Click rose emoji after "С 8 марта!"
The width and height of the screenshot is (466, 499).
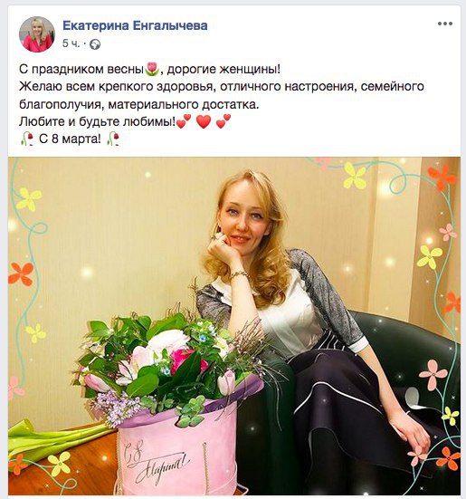coord(113,139)
